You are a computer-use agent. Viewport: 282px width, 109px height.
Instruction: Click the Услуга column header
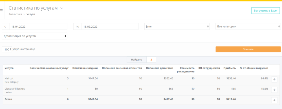(x=9, y=68)
